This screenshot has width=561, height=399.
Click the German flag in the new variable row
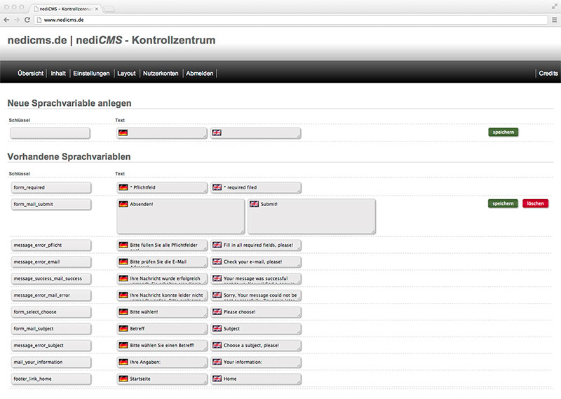point(123,133)
